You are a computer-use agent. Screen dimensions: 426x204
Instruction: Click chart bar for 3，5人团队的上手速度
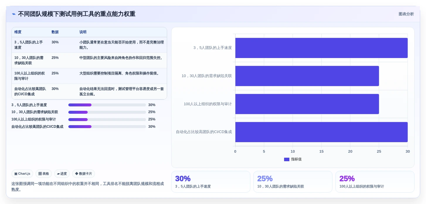(321, 48)
